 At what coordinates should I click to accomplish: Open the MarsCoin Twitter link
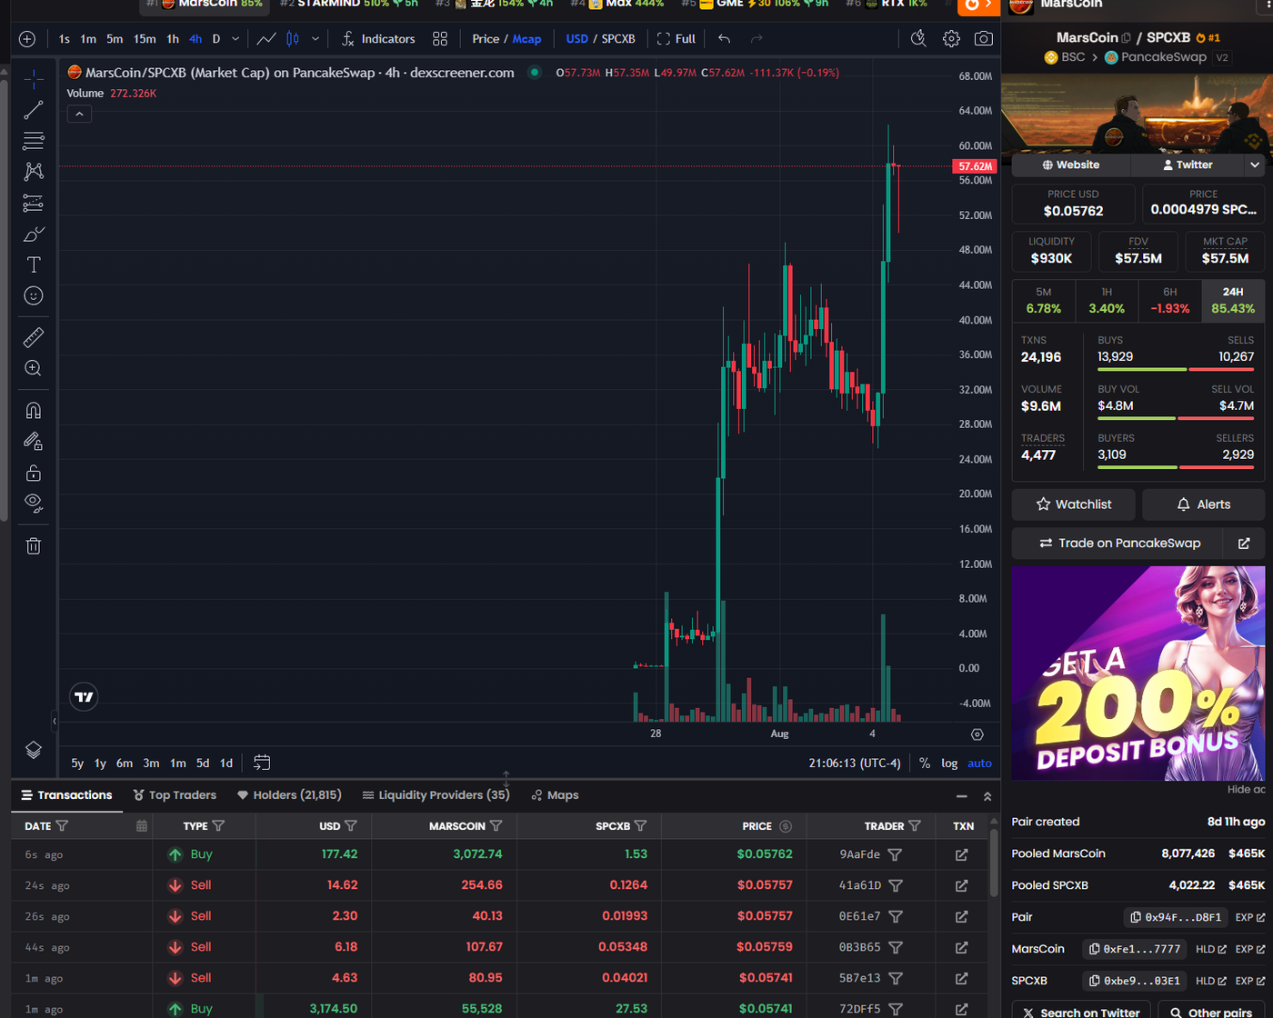pos(1188,165)
